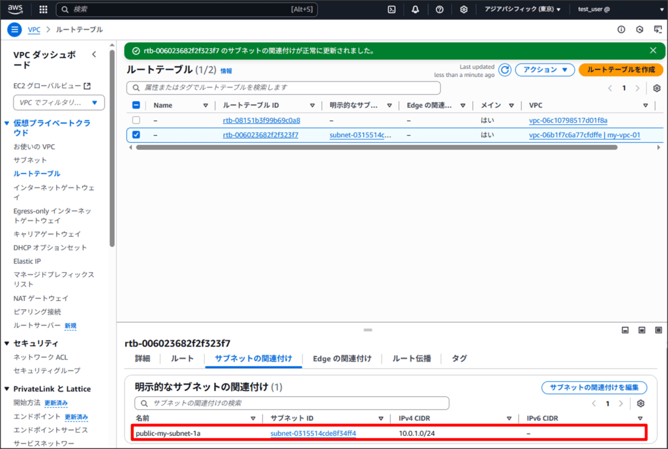
Task: Open the top bar settings gear
Action: point(464,10)
